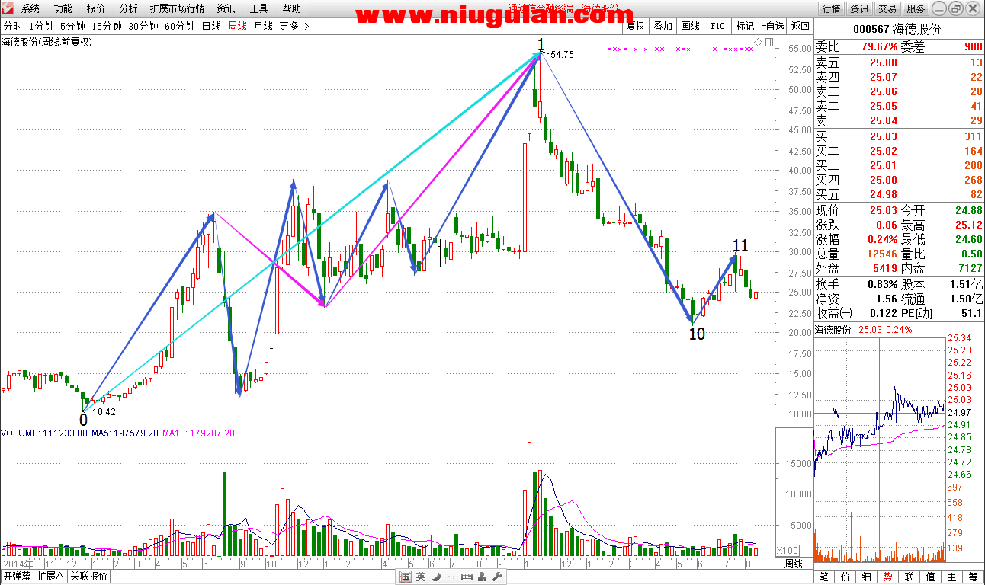
Task: Select the 联 tab at bottom right
Action: (x=909, y=577)
